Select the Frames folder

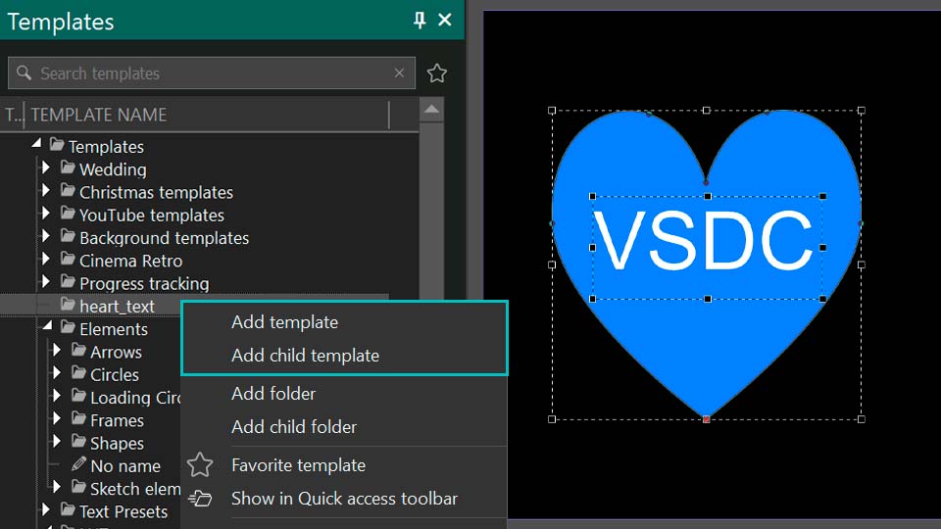coord(117,420)
